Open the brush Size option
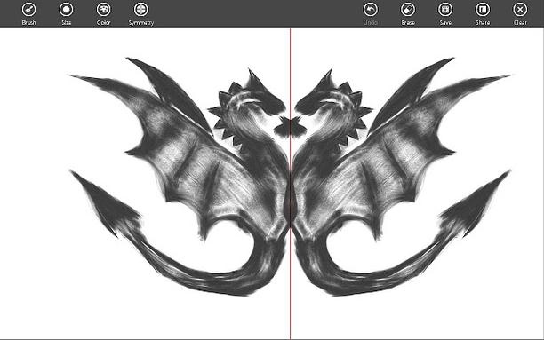Image resolution: width=544 pixels, height=340 pixels. point(67,10)
